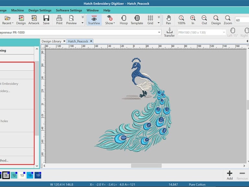The height and width of the screenshot is (187, 249).
Task: Open the Software Settings menu
Action: pyautogui.click(x=69, y=10)
